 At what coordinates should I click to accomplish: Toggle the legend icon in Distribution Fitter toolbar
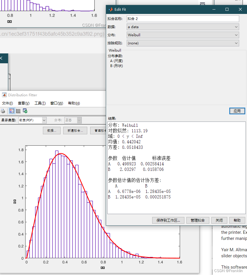click(x=12, y=111)
